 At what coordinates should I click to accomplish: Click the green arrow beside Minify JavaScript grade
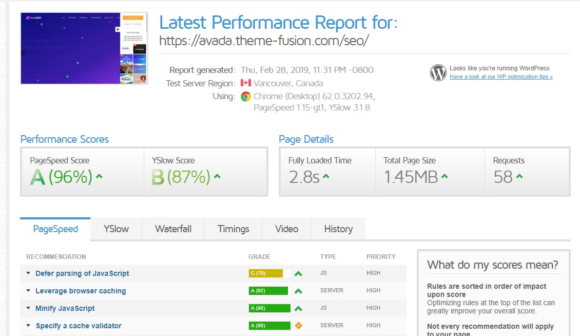[298, 308]
